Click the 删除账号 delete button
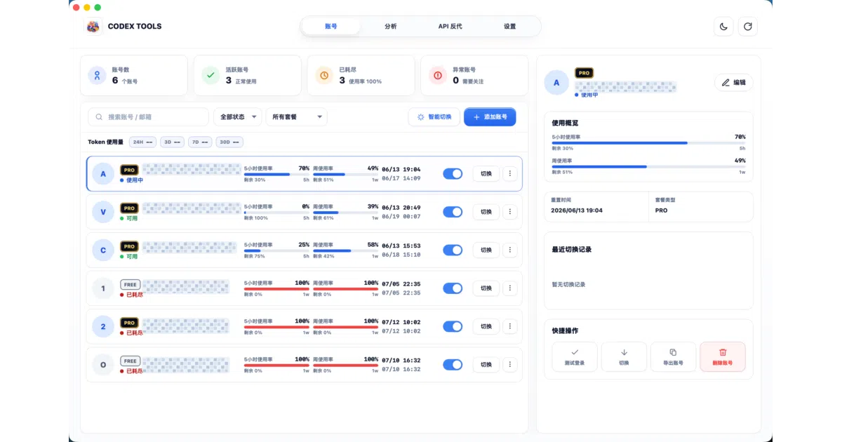This screenshot has height=442, width=842. tap(722, 356)
